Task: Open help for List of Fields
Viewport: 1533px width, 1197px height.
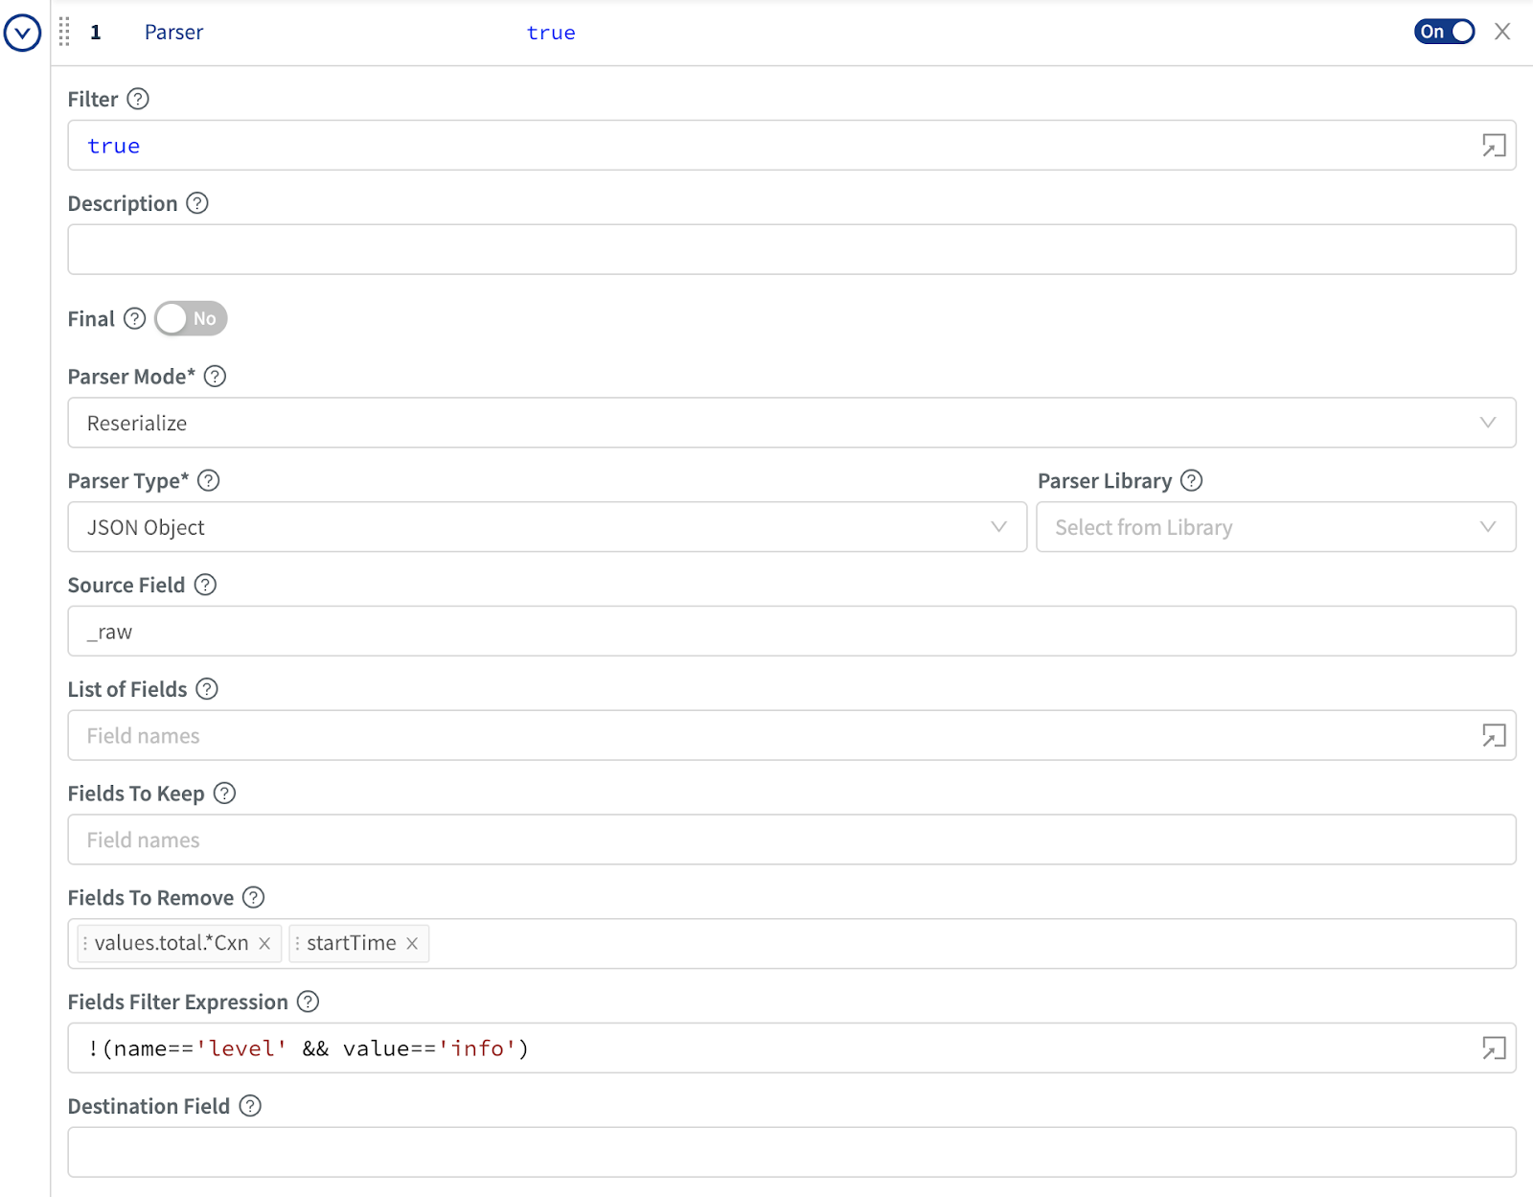Action: [207, 689]
